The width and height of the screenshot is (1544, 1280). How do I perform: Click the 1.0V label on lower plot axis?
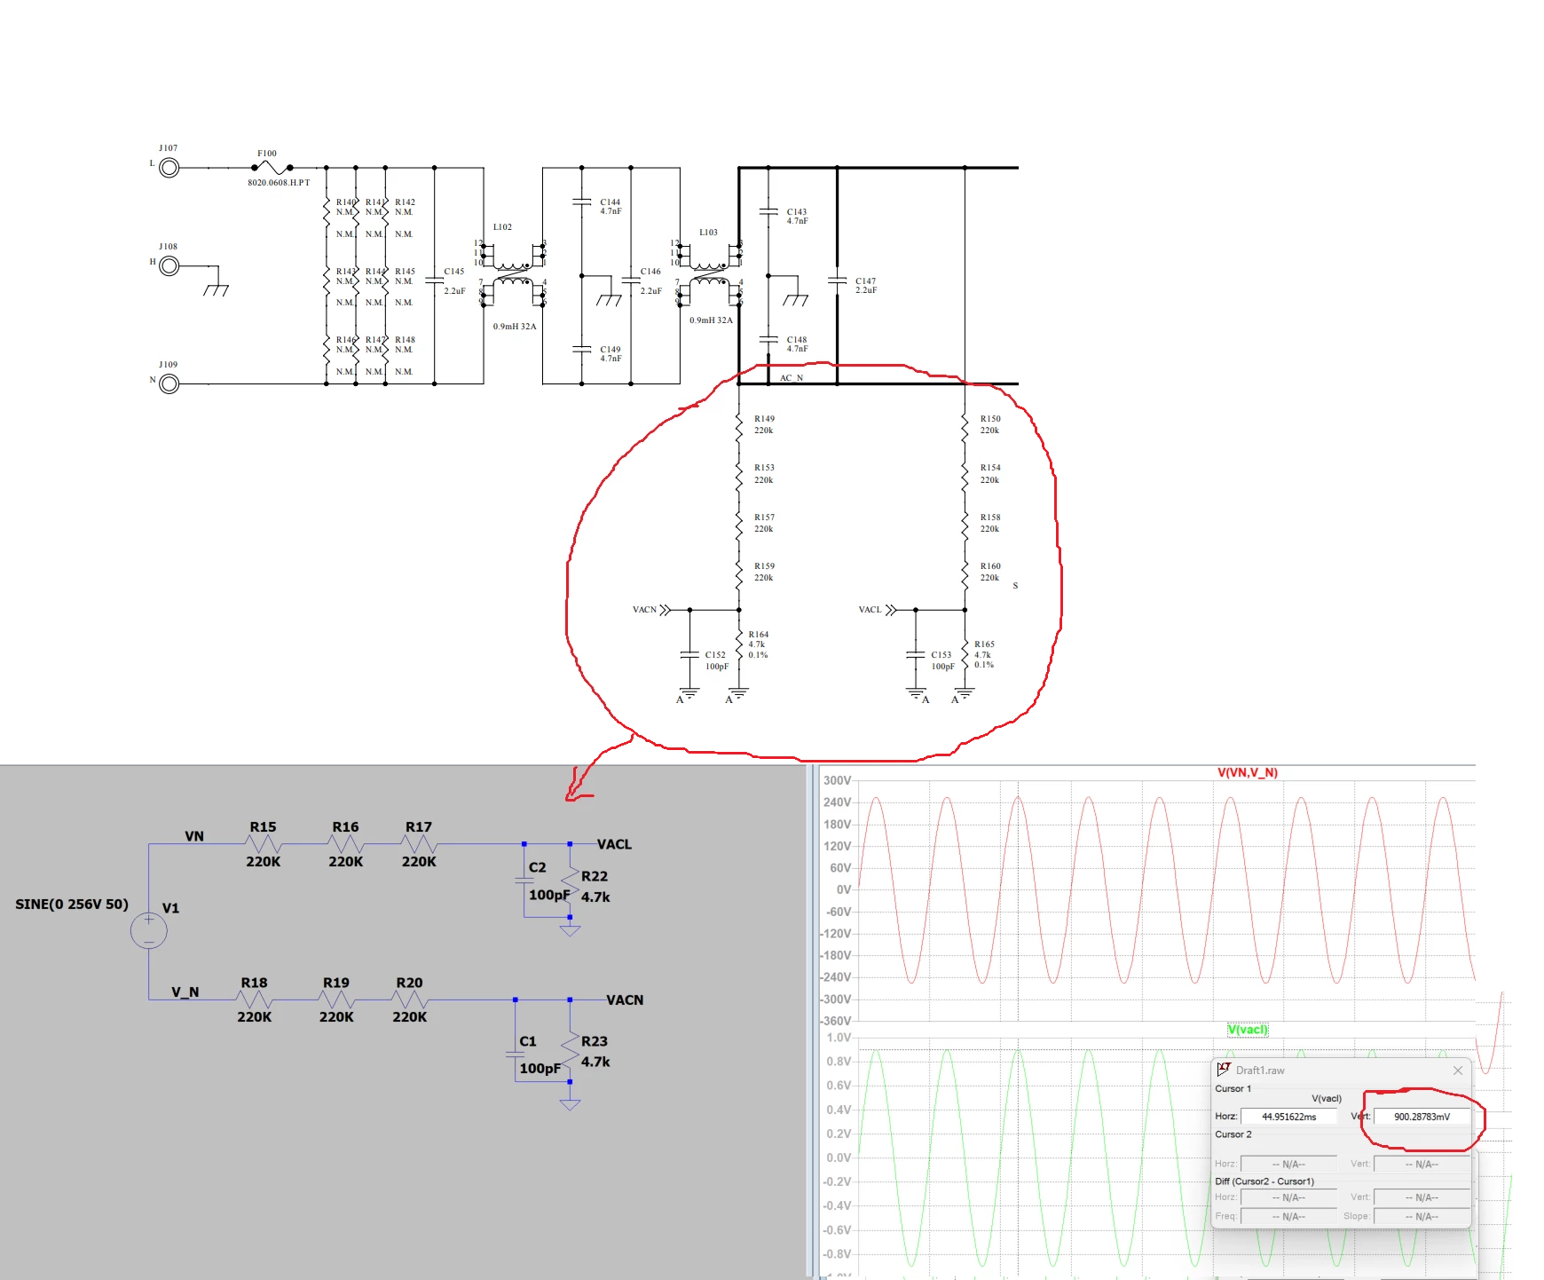point(839,1038)
